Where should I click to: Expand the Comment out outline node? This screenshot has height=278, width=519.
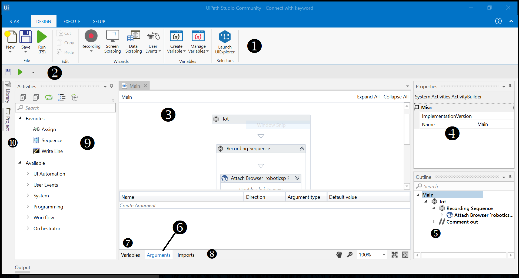[434, 222]
